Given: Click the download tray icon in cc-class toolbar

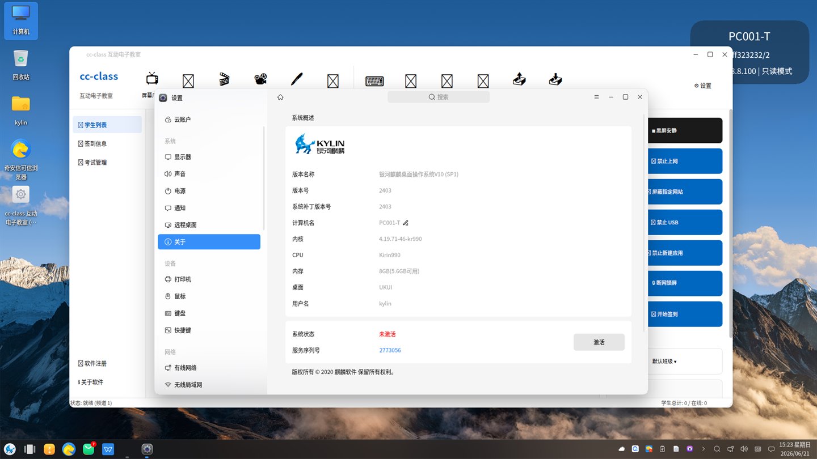Looking at the screenshot, I should [x=555, y=79].
